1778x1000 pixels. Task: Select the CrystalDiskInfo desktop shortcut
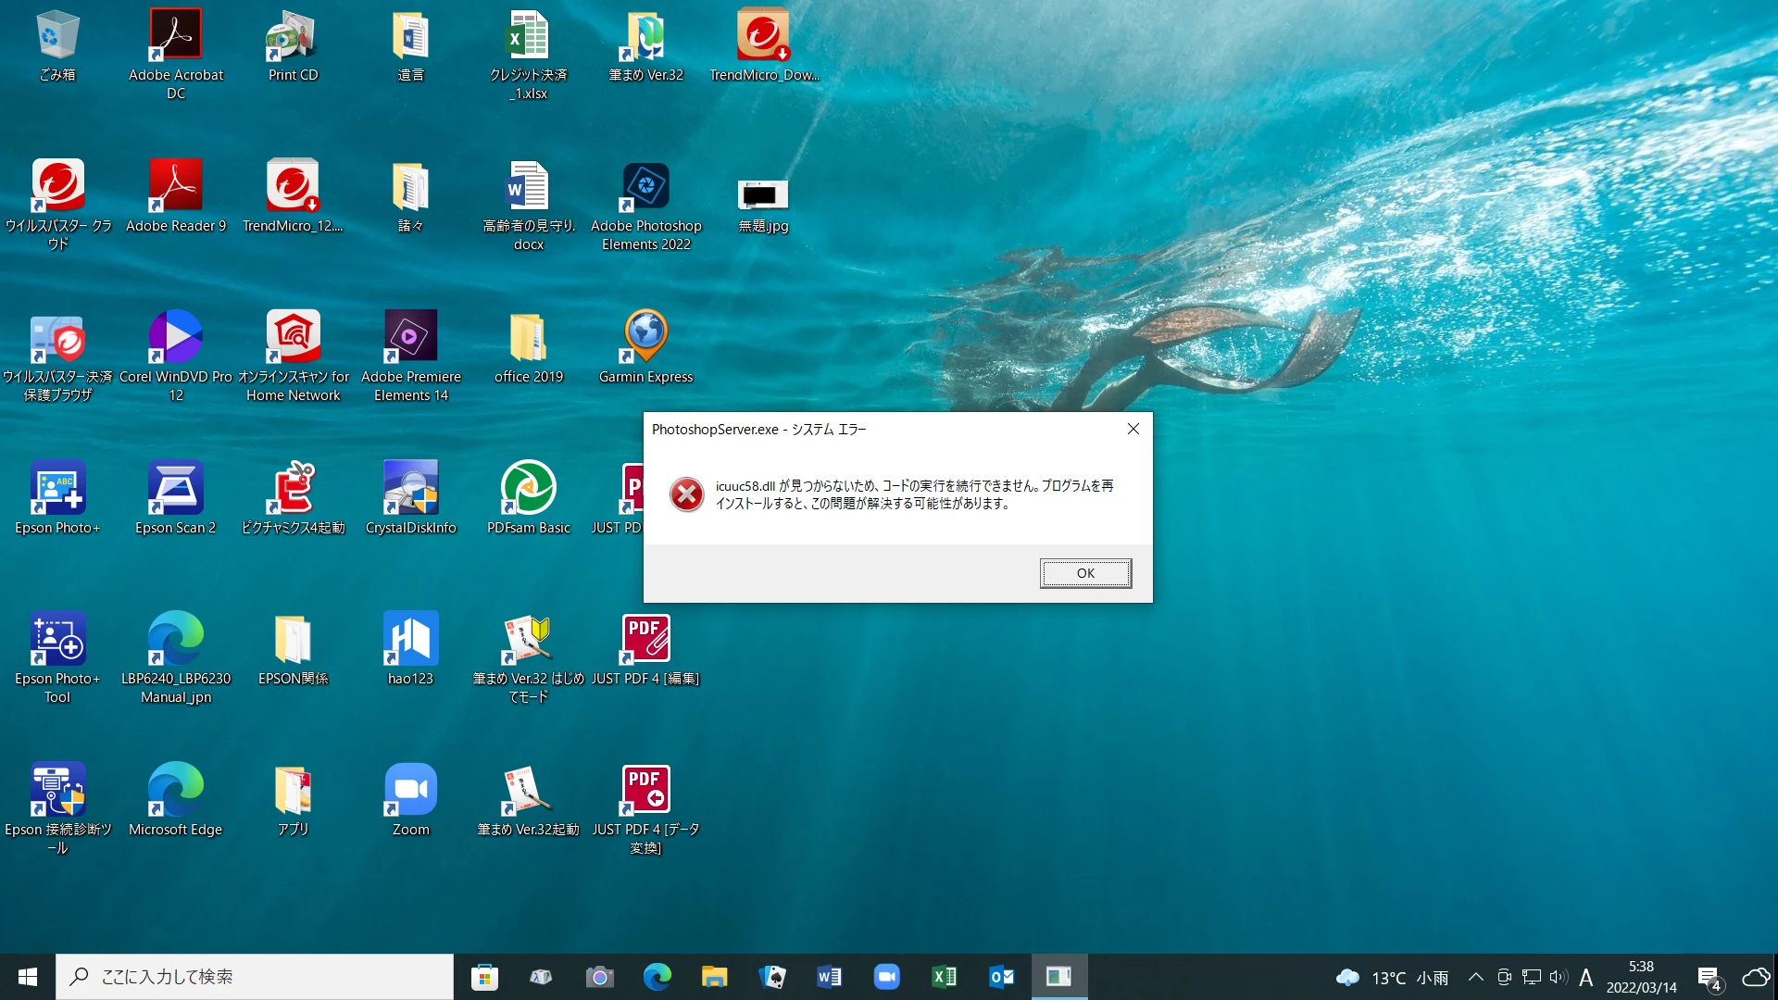(410, 487)
